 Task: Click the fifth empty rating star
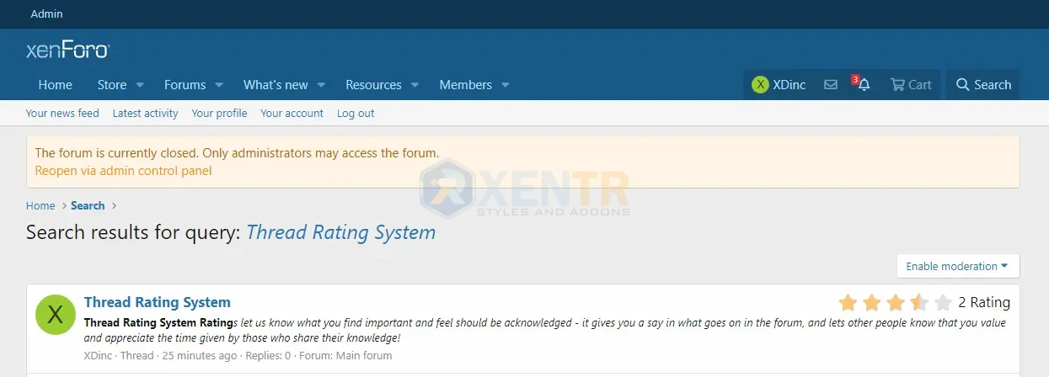(943, 302)
